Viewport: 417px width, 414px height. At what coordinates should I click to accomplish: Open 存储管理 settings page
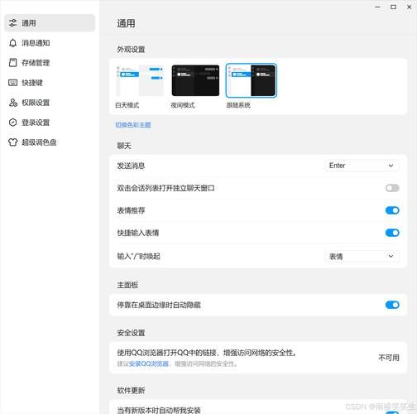click(x=50, y=63)
